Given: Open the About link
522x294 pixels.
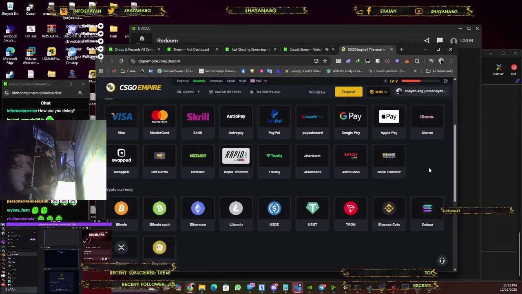Looking at the screenshot, I should click(x=231, y=81).
